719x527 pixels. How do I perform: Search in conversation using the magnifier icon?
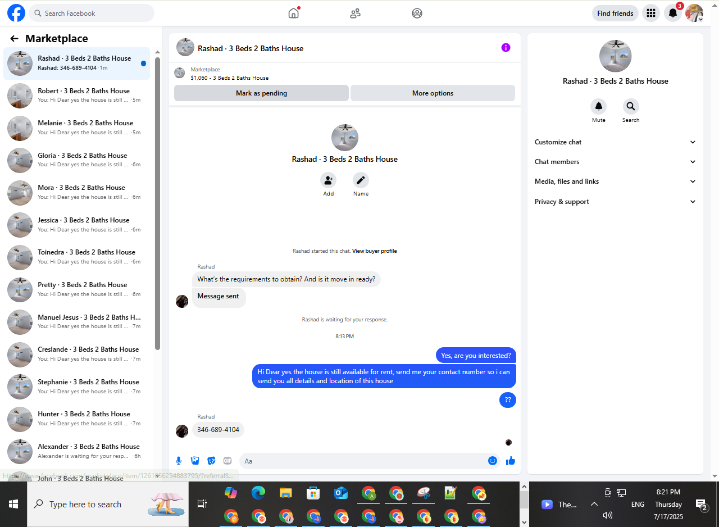tap(631, 106)
